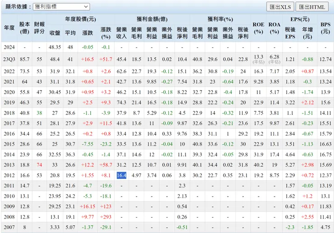Click the 2015 price change -7.55
This screenshot has height=233, width=334.
87,144
